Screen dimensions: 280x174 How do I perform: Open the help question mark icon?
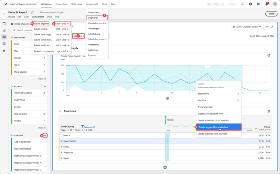pos(251,4)
